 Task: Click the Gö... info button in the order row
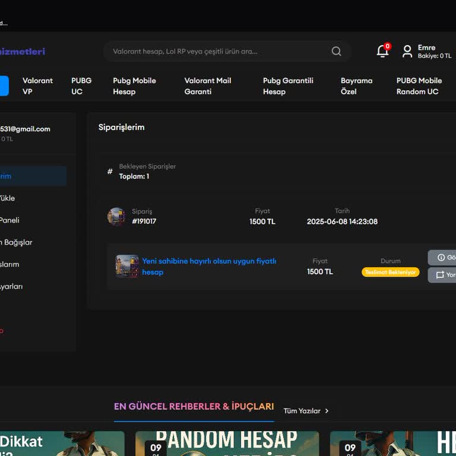tap(442, 257)
